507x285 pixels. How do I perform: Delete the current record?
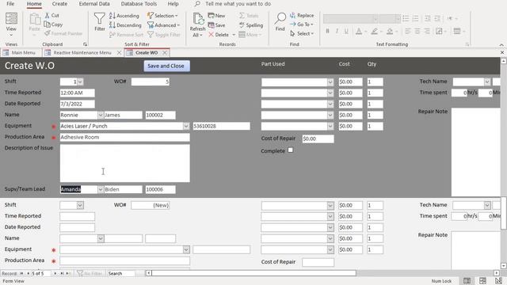(219, 35)
